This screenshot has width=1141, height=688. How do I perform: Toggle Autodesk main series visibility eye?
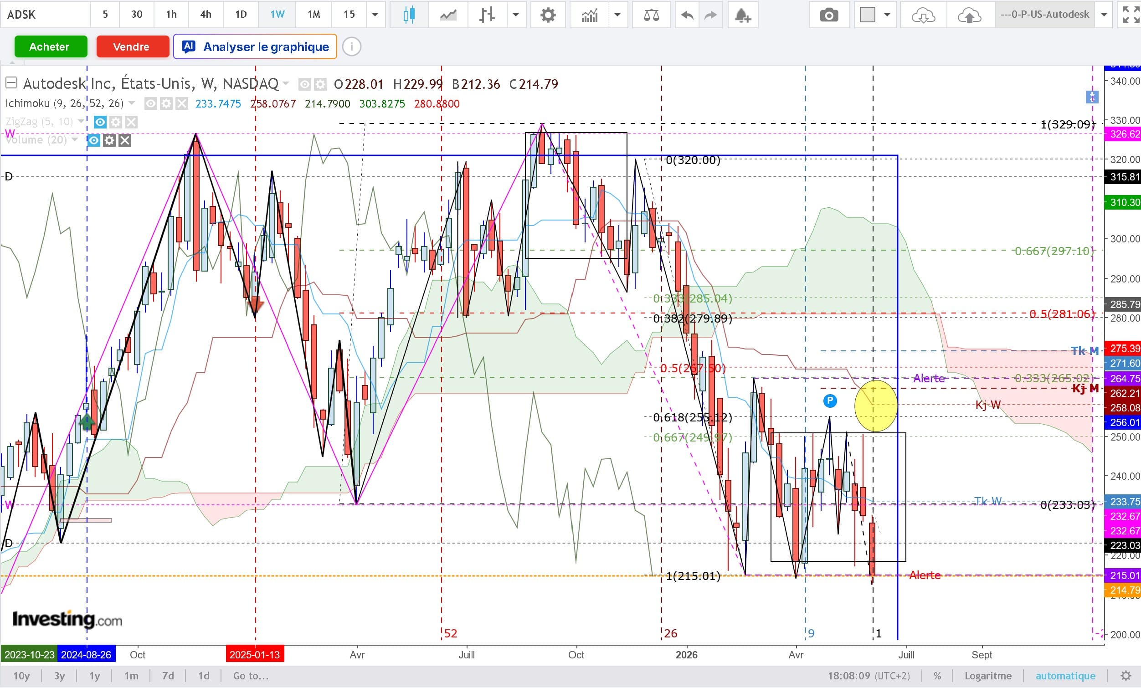tap(304, 84)
